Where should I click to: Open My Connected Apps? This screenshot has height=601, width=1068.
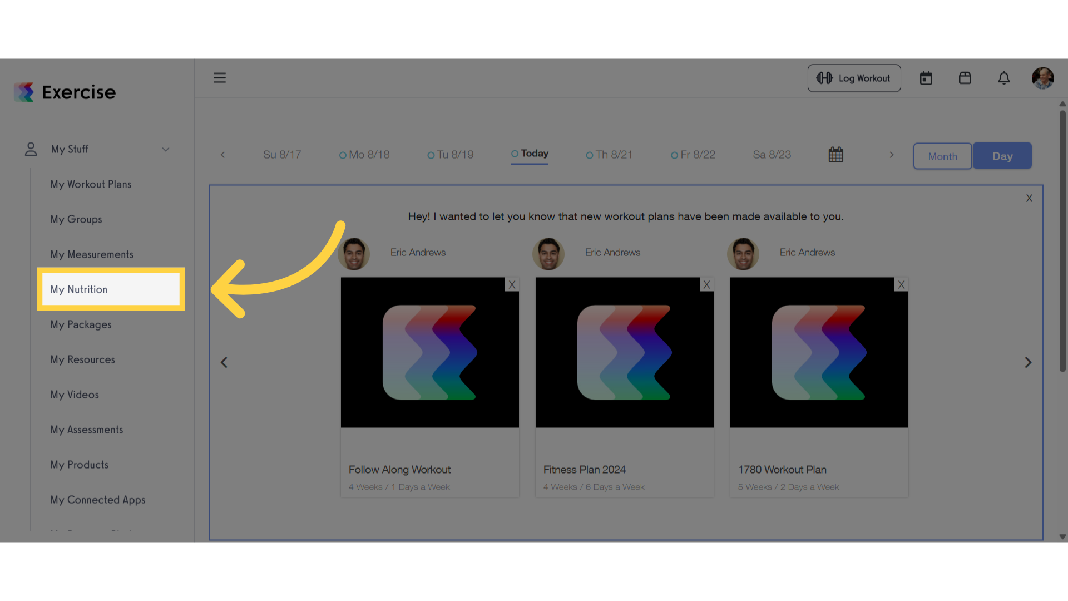98,500
